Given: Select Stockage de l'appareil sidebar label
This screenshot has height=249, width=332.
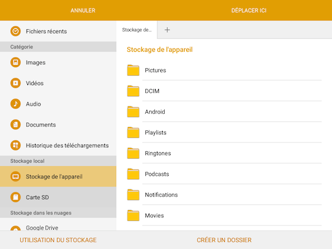Looking at the screenshot, I should (x=54, y=176).
